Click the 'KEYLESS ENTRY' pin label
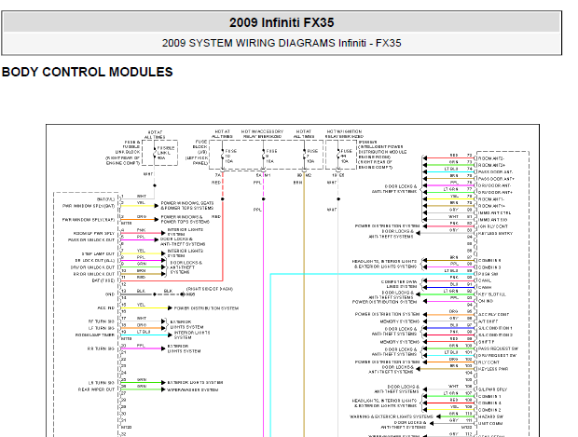This screenshot has width=578, height=437. [495, 233]
